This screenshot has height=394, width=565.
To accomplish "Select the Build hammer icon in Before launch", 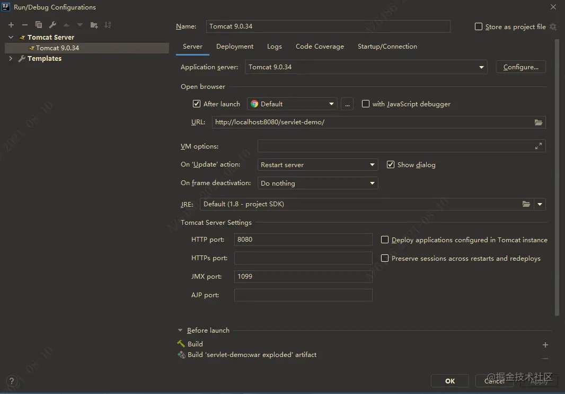I will pyautogui.click(x=181, y=344).
